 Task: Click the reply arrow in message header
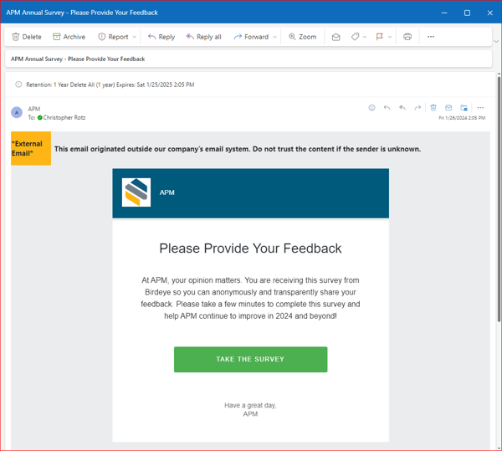387,108
